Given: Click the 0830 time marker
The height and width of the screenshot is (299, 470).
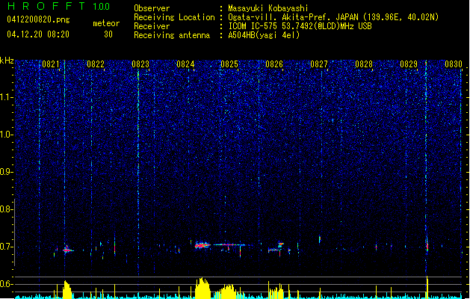Looking at the screenshot, I should (454, 64).
